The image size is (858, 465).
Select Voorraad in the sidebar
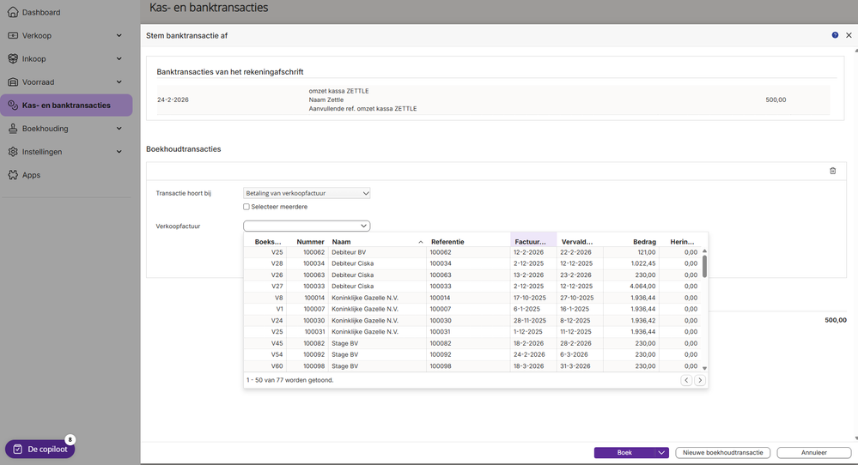[x=38, y=82]
